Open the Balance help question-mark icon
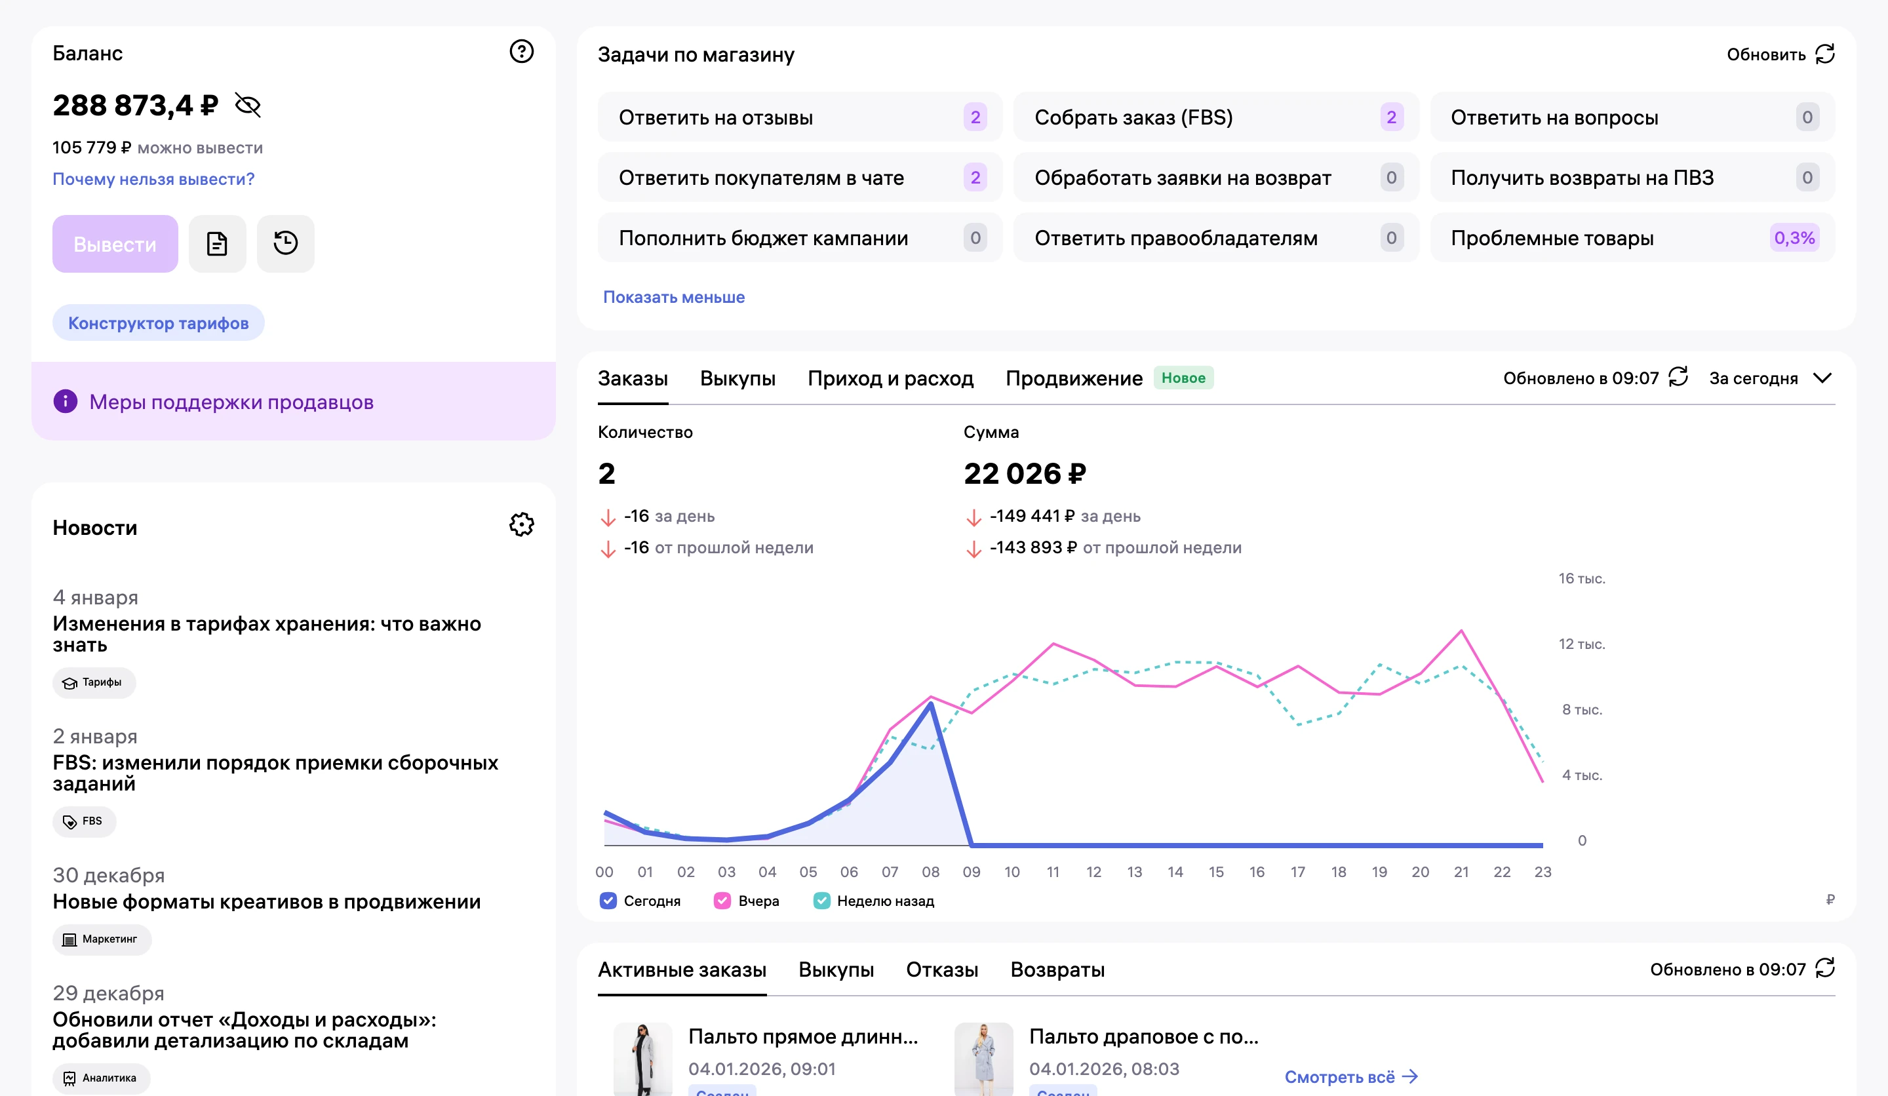The image size is (1888, 1096). pos(521,52)
